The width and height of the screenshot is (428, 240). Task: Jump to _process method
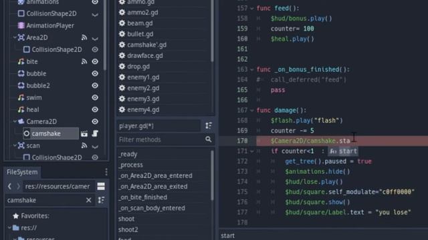coord(130,165)
